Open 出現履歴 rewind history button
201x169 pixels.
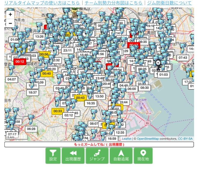tap(73, 156)
